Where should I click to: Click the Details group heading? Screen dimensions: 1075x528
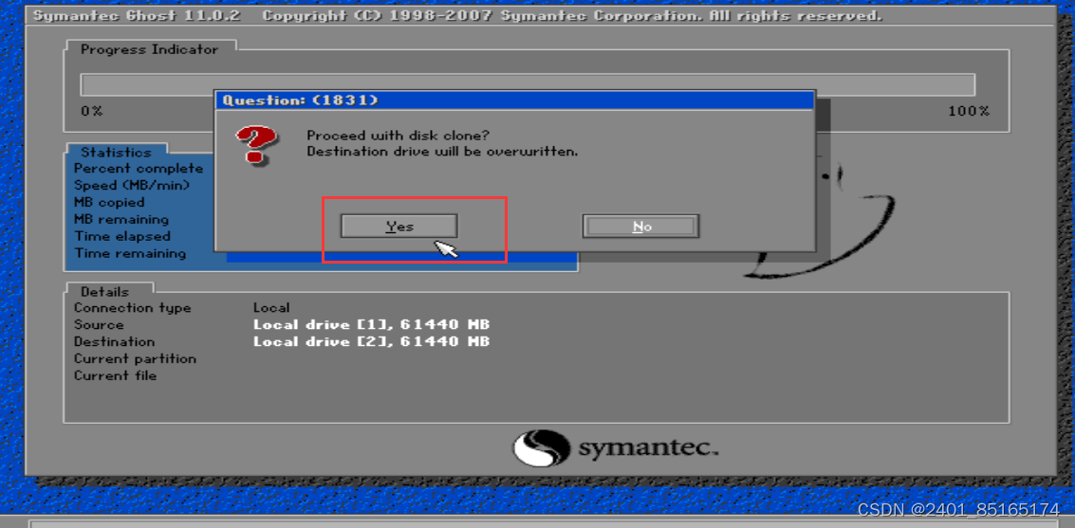(104, 292)
